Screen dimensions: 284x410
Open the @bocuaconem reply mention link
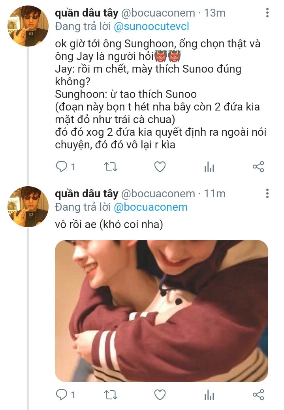pyautogui.click(x=150, y=207)
